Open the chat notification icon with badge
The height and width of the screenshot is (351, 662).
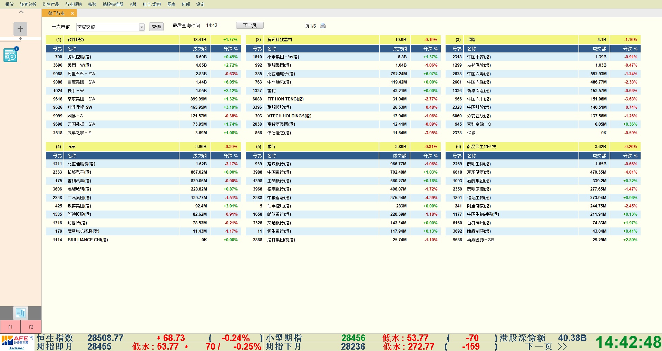point(11,55)
